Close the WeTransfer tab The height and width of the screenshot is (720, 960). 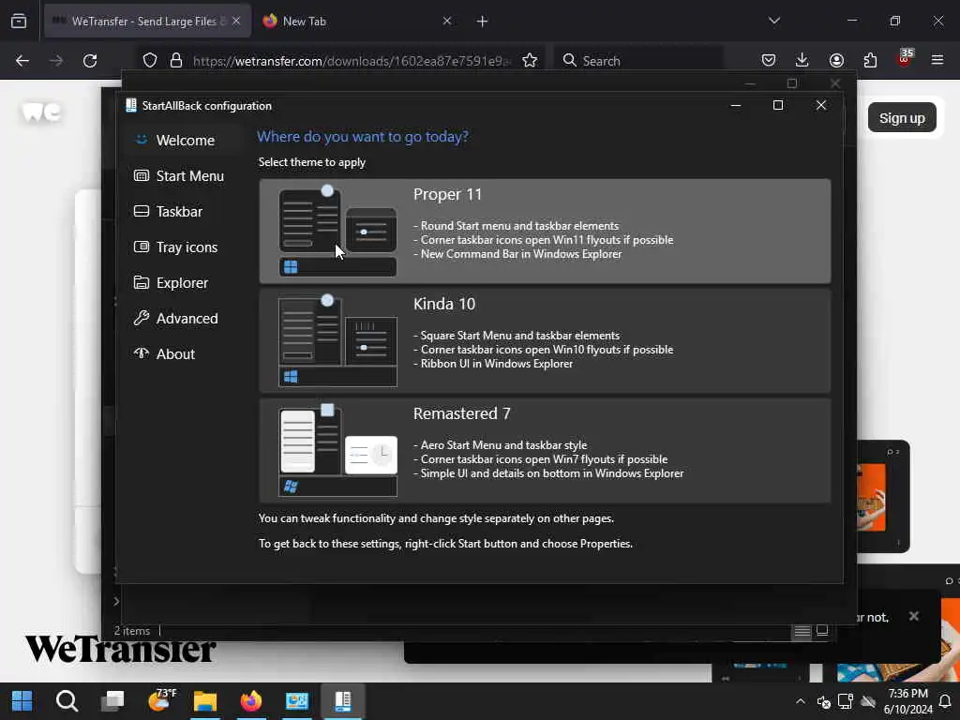point(236,21)
